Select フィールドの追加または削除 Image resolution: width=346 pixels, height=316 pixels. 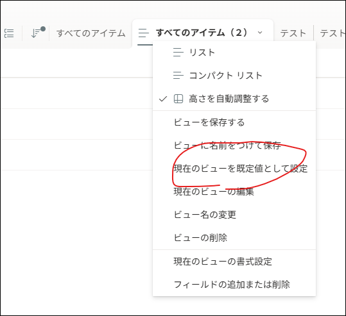pyautogui.click(x=234, y=285)
